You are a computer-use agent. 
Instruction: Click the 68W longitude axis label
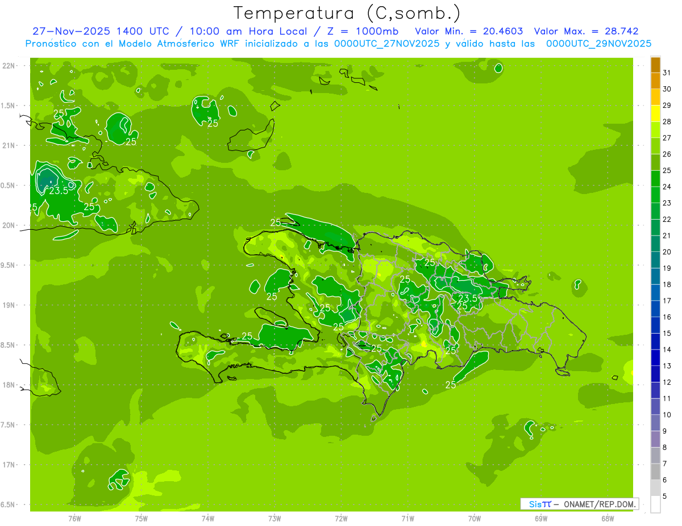point(607,518)
